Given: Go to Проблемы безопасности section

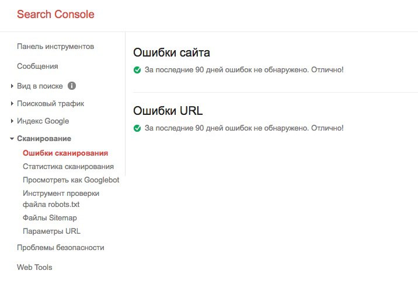Looking at the screenshot, I should coord(61,248).
